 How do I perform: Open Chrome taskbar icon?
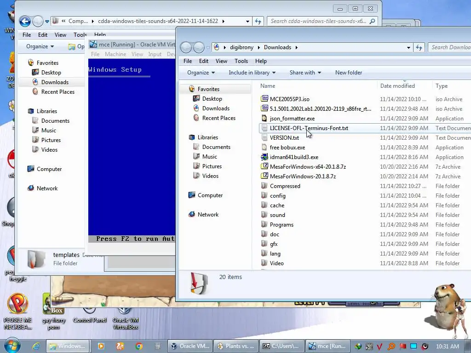click(139, 346)
